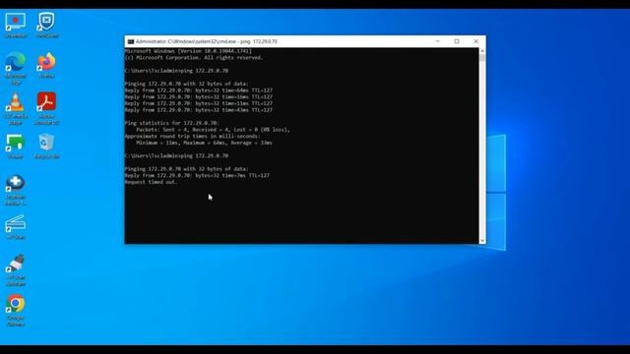Open the desktop shortcut with white plus icon
The image size is (630, 354).
(16, 190)
